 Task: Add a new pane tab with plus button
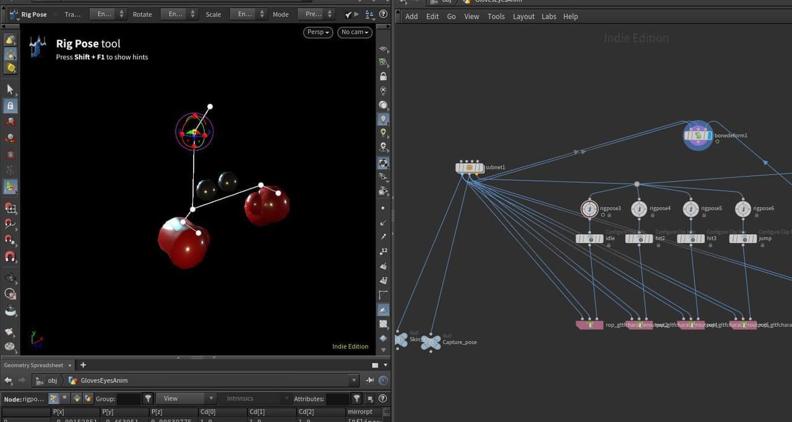click(x=84, y=365)
